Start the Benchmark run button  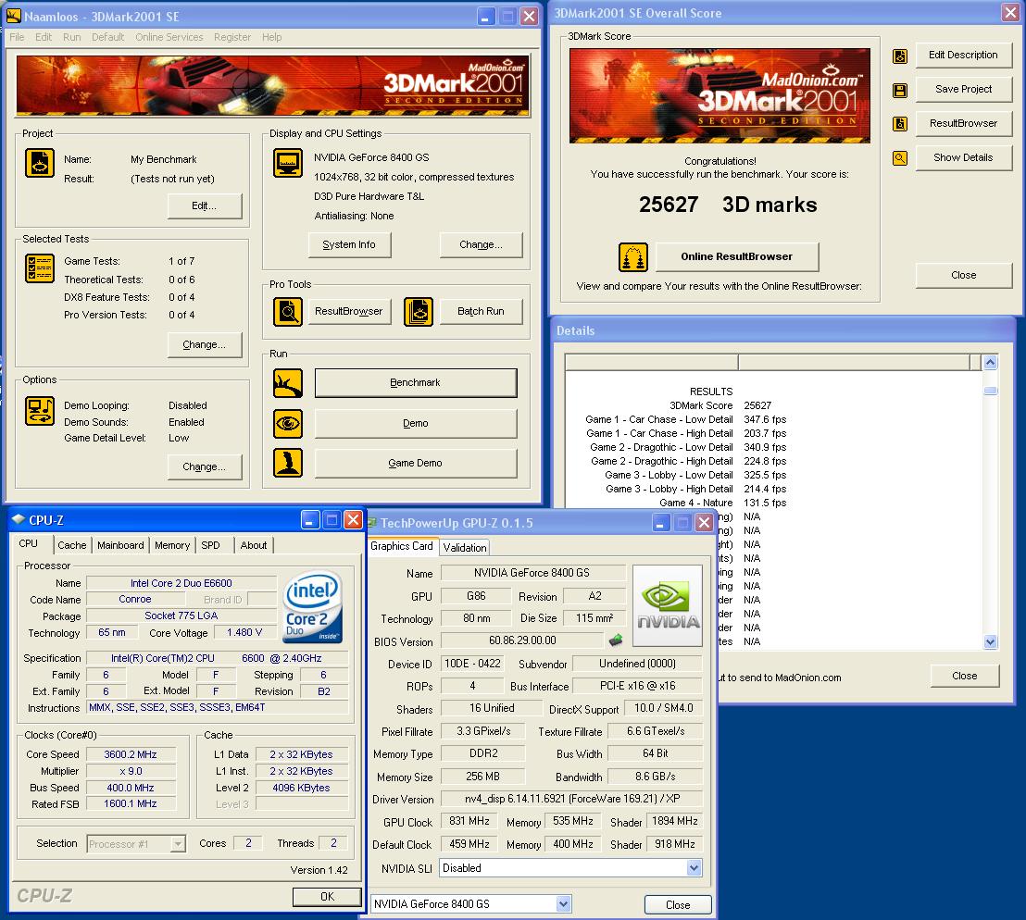416,383
